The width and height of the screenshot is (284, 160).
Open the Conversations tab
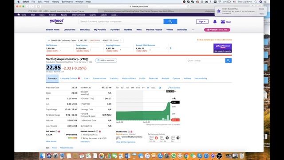point(99,78)
